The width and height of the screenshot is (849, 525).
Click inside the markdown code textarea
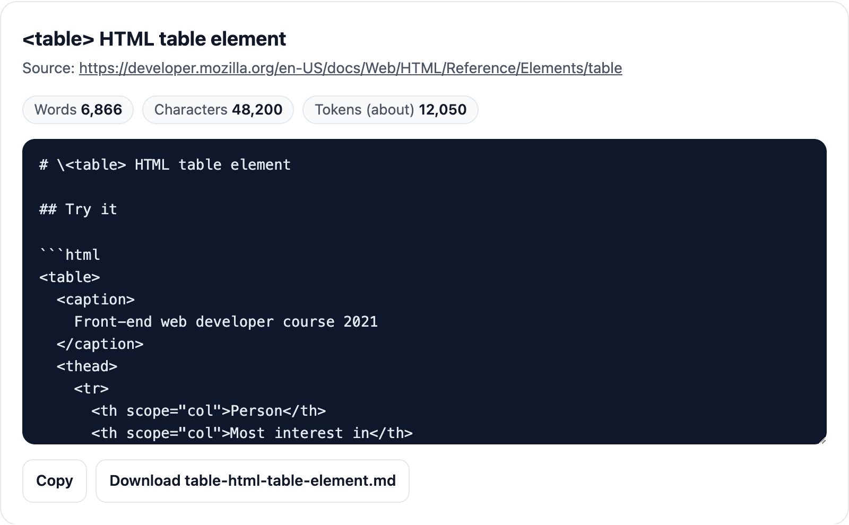point(424,292)
